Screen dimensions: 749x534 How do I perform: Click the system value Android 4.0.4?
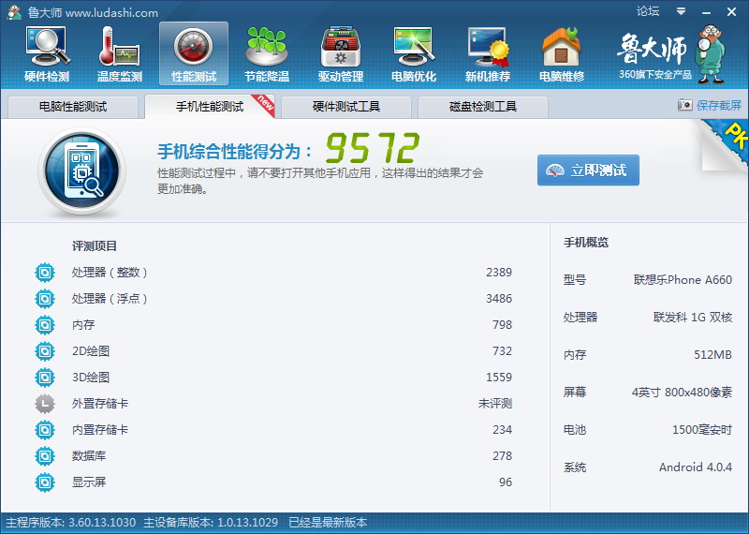[696, 467]
